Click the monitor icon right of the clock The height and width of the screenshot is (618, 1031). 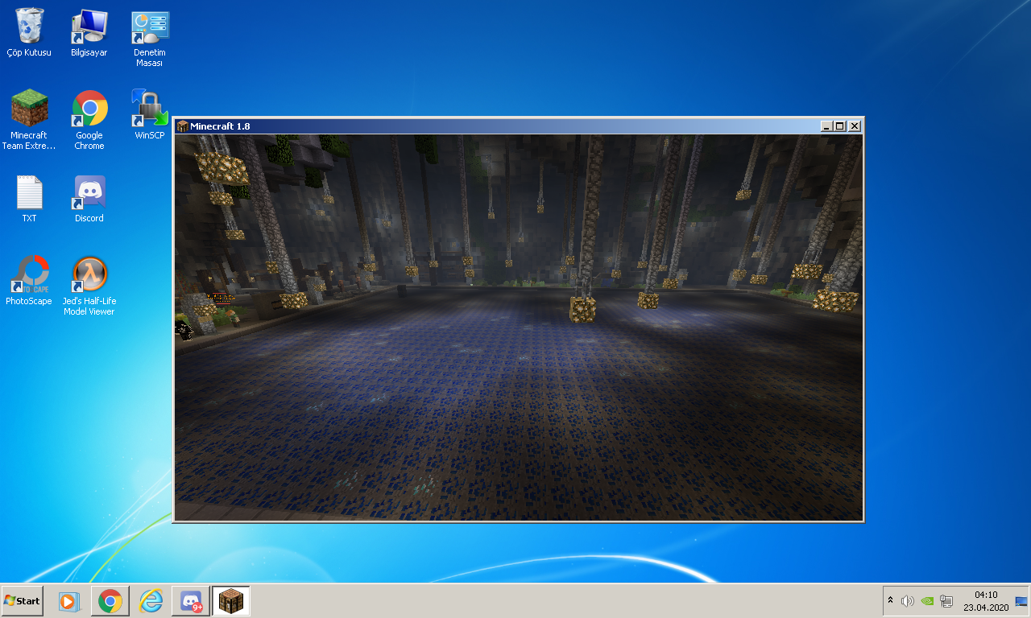1021,601
